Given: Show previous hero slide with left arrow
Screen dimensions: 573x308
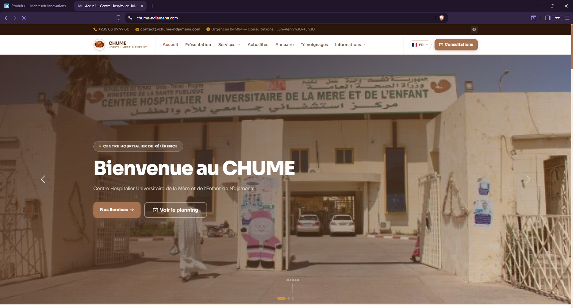Looking at the screenshot, I should (x=43, y=179).
